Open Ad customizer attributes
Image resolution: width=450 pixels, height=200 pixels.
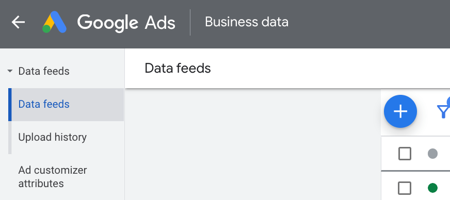(53, 177)
